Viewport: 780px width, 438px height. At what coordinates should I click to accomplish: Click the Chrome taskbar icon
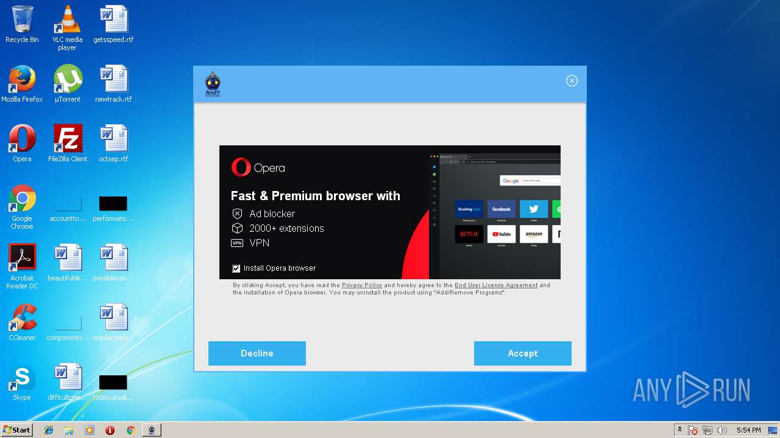130,430
